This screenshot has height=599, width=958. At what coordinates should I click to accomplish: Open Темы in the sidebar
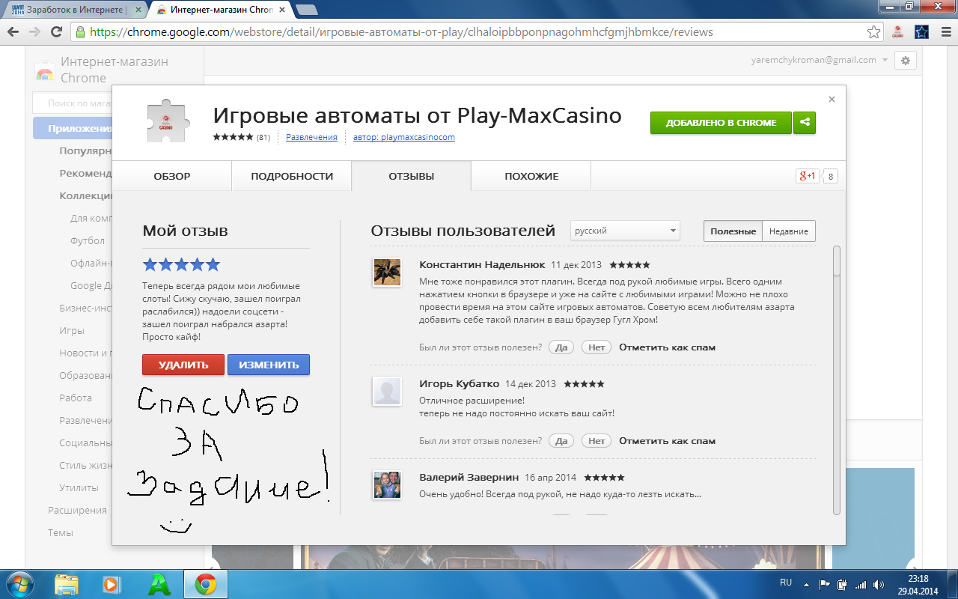coord(61,532)
